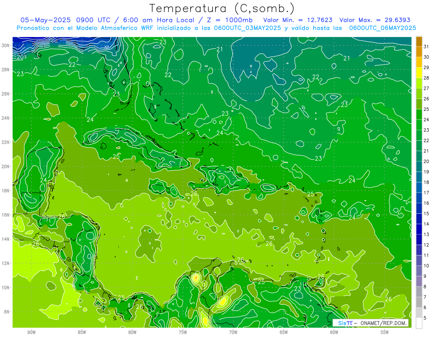Select the 12N latitude axis label
The image size is (436, 337).
pyautogui.click(x=6, y=263)
